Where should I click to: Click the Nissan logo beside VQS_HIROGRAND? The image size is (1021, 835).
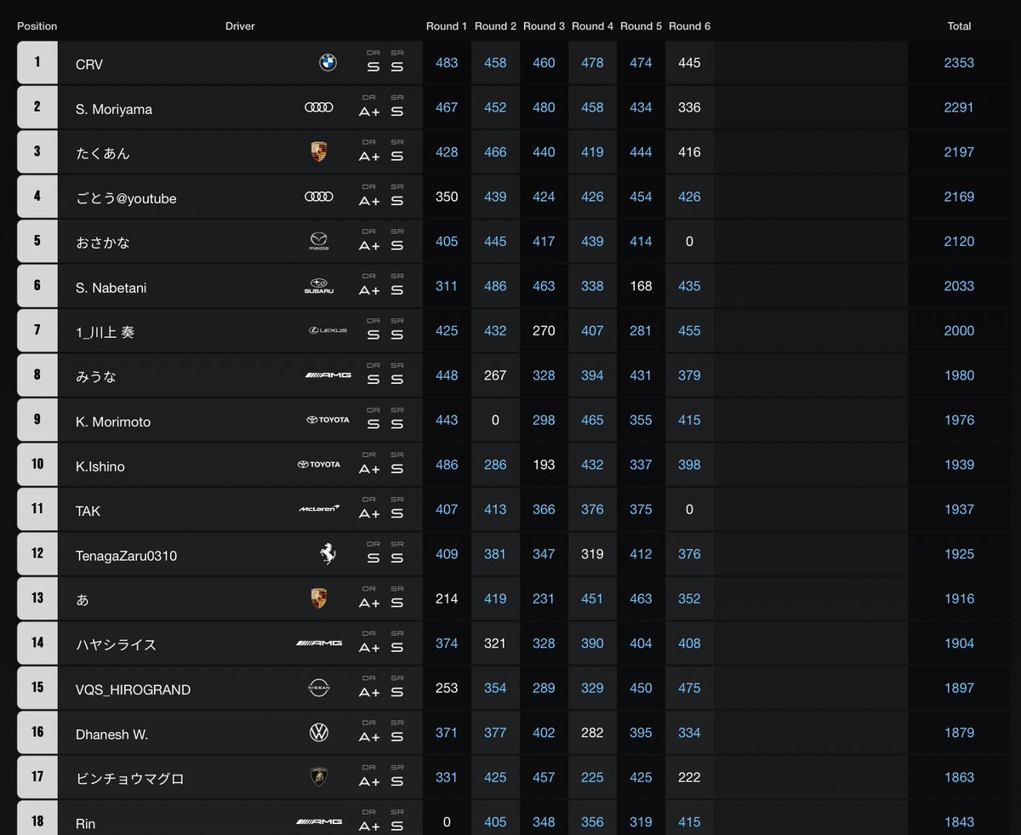point(319,688)
